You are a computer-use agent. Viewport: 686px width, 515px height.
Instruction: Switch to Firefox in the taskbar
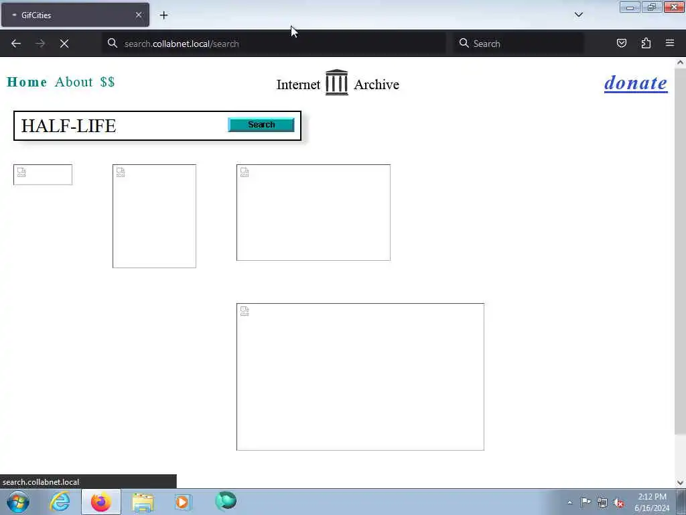(101, 502)
